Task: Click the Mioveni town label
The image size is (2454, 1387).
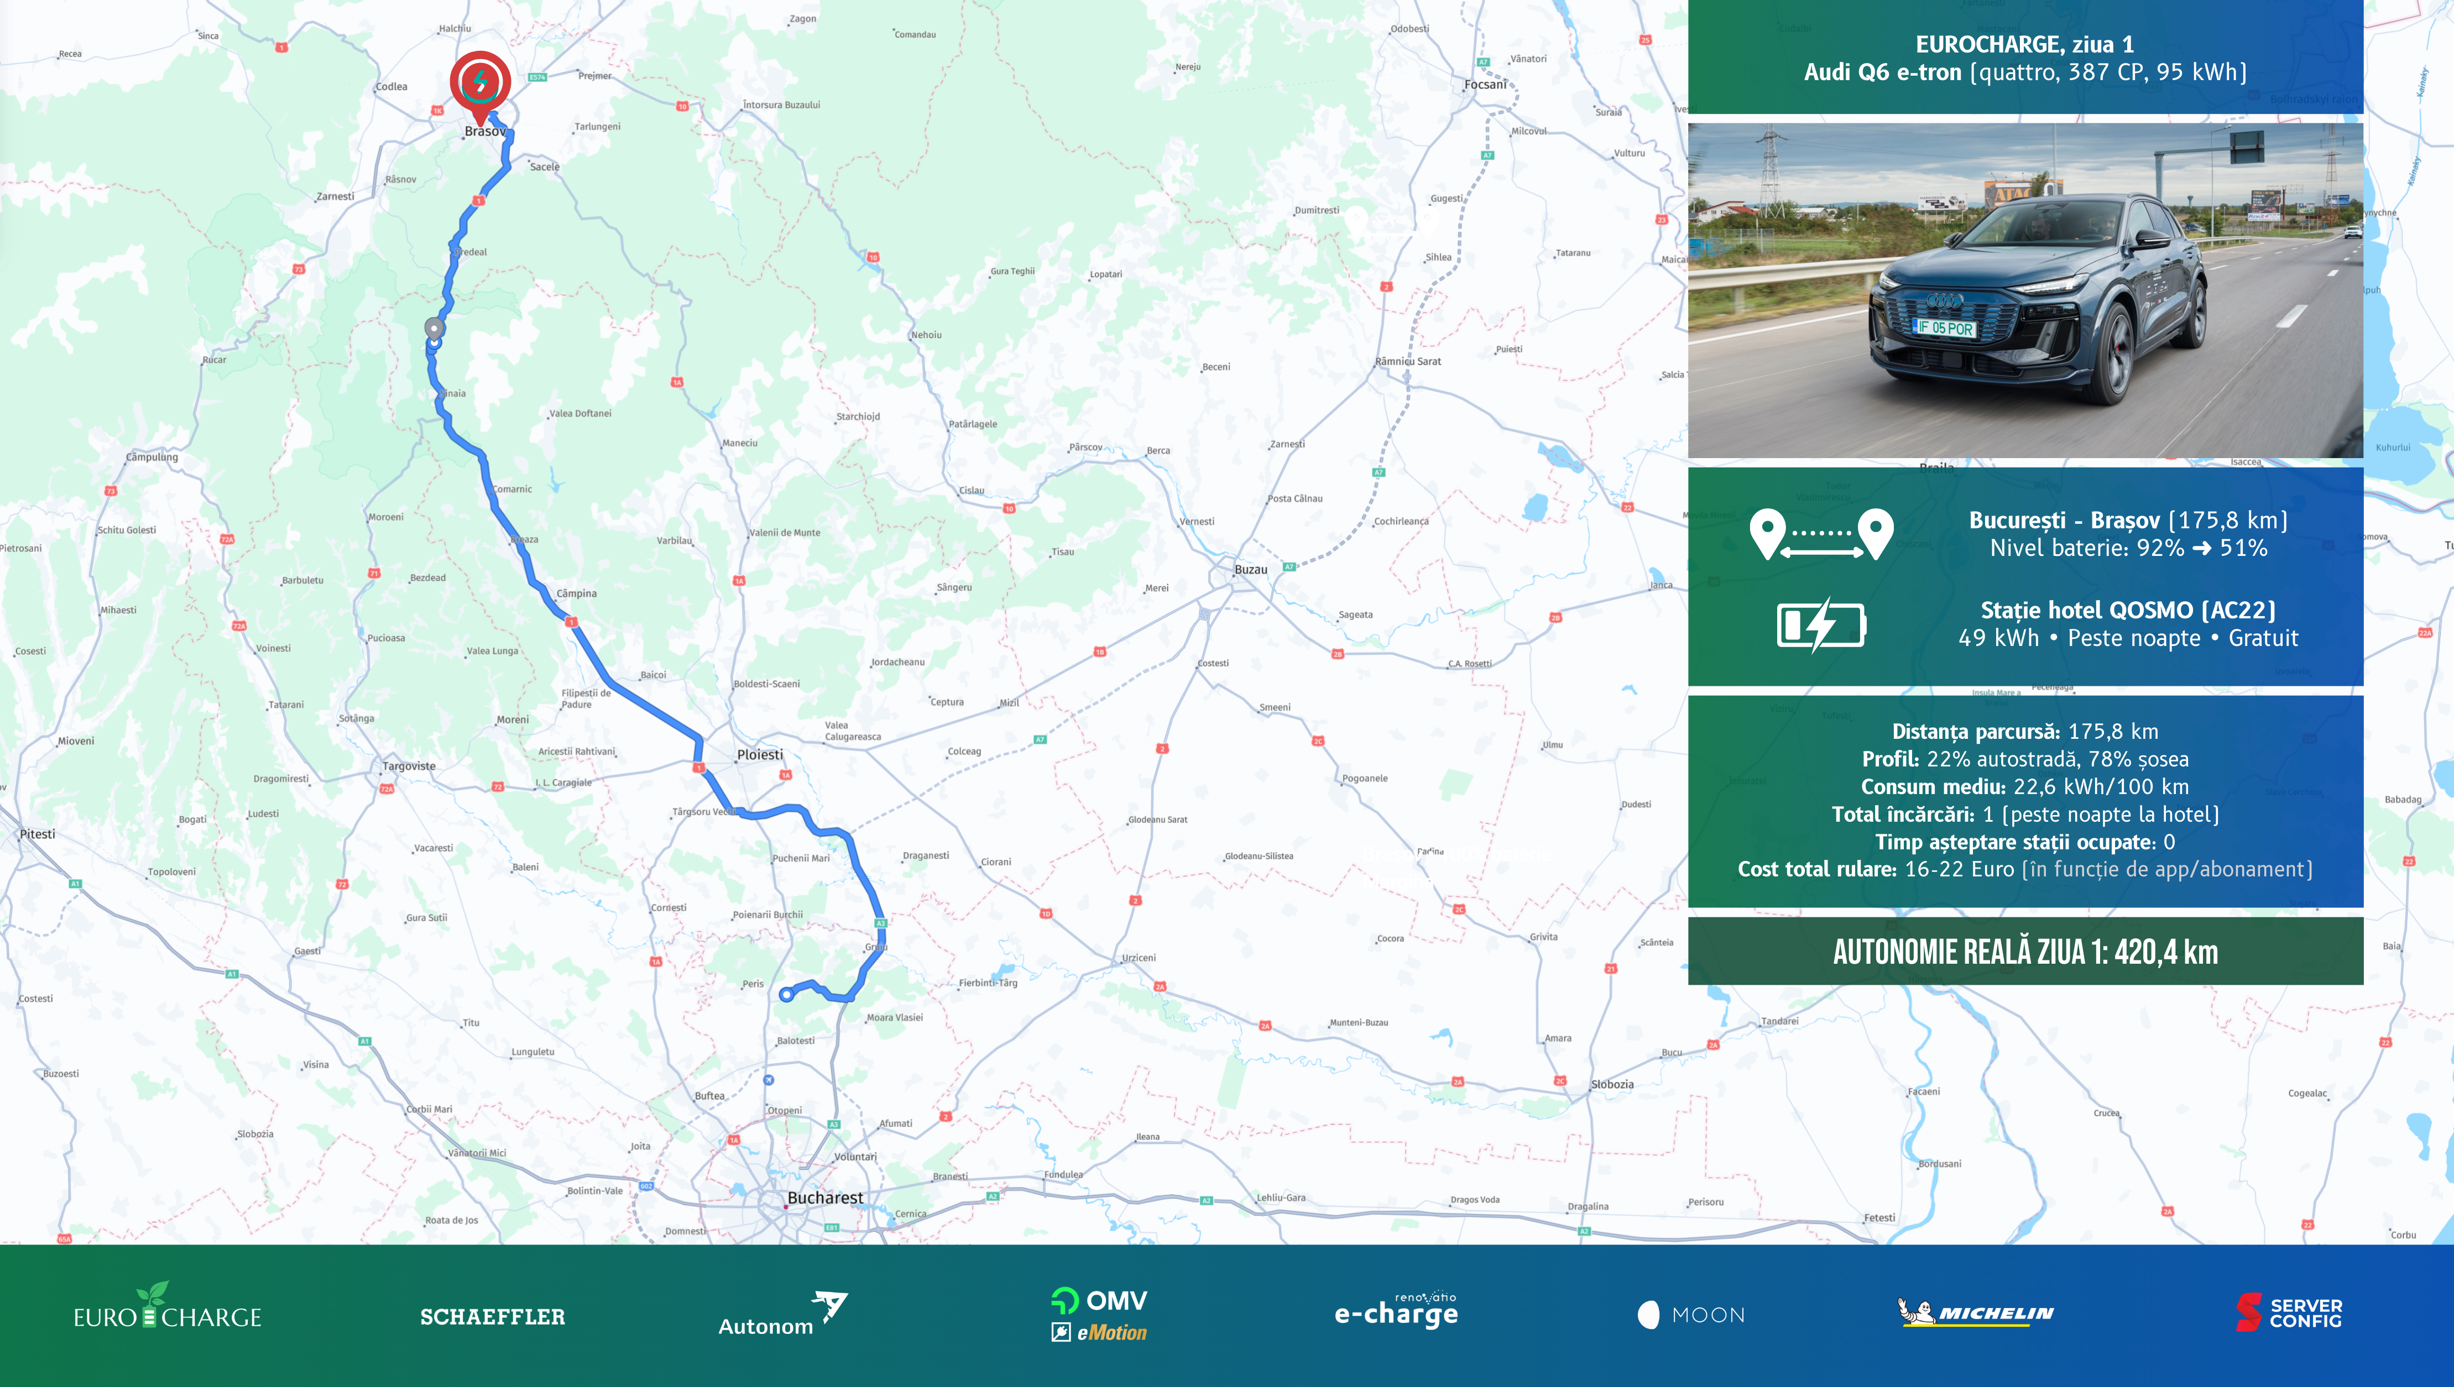Action: pos(76,741)
